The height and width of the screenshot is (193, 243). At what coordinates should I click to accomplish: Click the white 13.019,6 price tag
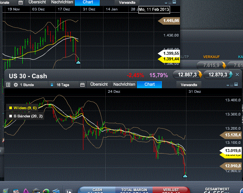[x=231, y=151]
